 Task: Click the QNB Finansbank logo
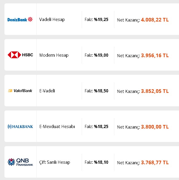[20, 162]
